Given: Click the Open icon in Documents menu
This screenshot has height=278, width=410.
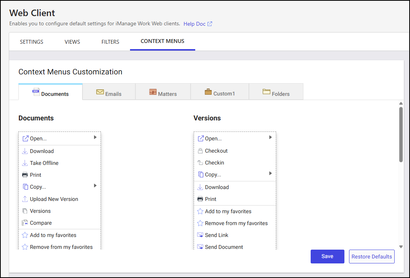Looking at the screenshot, I should (x=25, y=138).
